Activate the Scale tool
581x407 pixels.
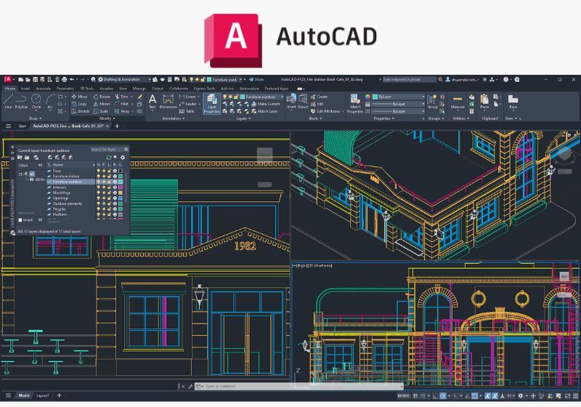pos(101,111)
